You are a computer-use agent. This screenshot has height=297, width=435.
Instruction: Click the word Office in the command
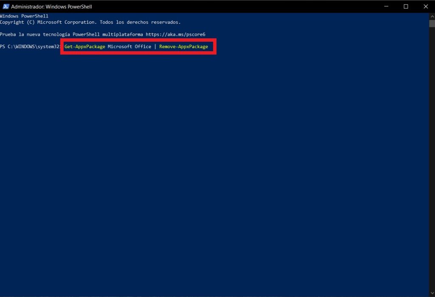pyautogui.click(x=143, y=46)
